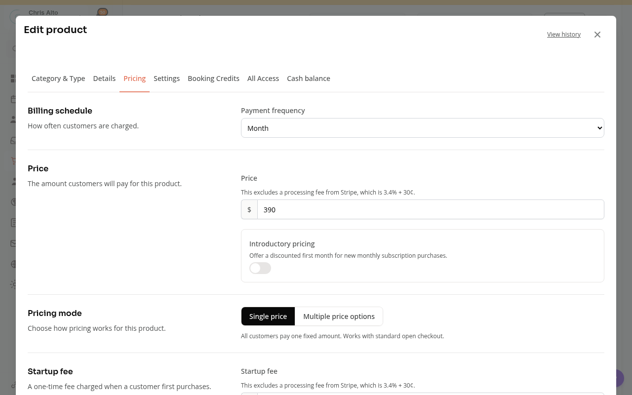Open the purple chat widget bubble
Viewport: 632px width, 395px height.
pos(620,378)
